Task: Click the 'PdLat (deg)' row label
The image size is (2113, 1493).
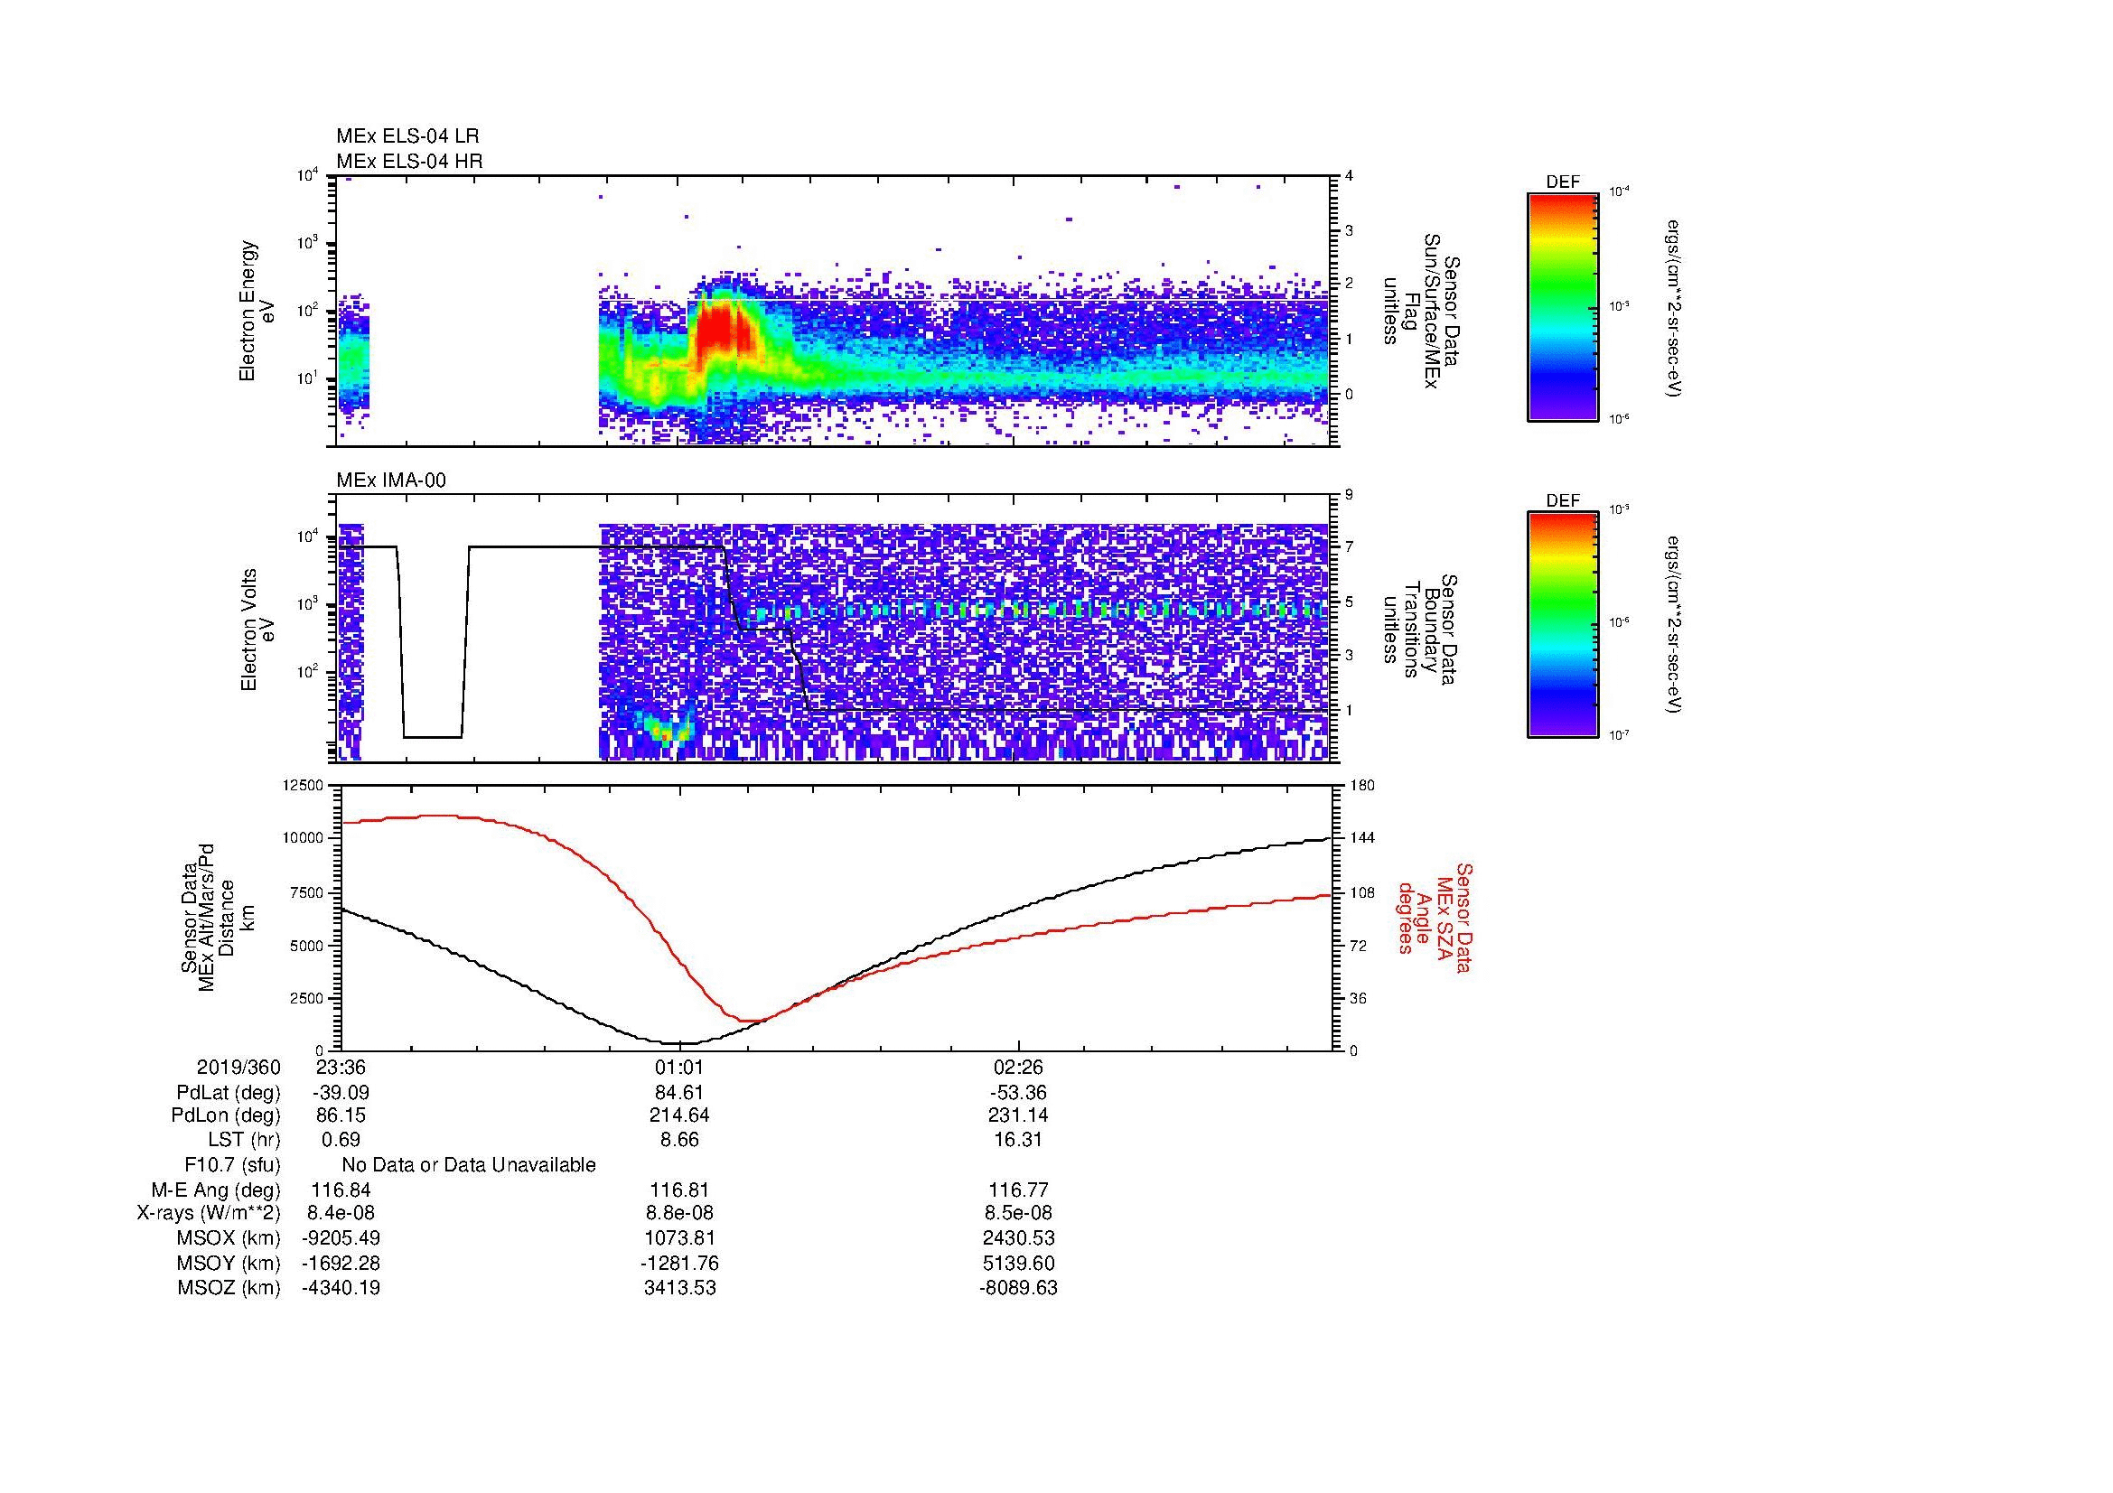Action: (229, 1093)
